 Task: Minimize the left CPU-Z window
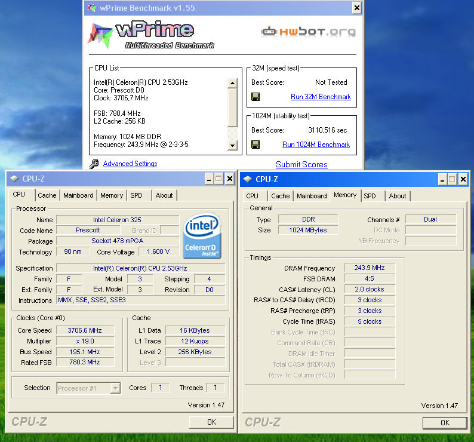[208, 179]
